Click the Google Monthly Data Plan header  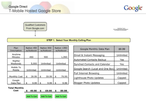94,49
